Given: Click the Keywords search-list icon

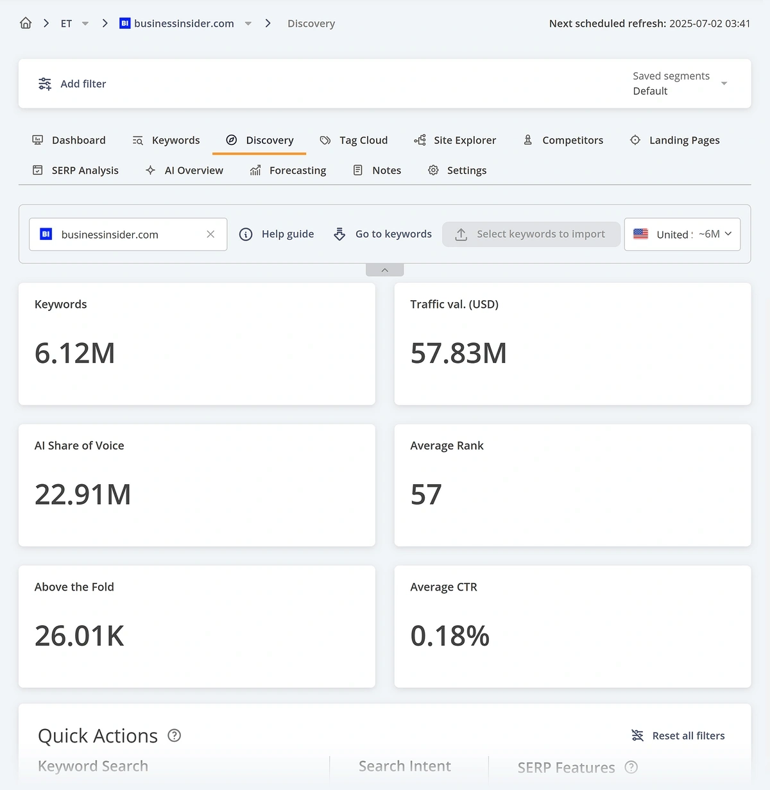Looking at the screenshot, I should 138,140.
